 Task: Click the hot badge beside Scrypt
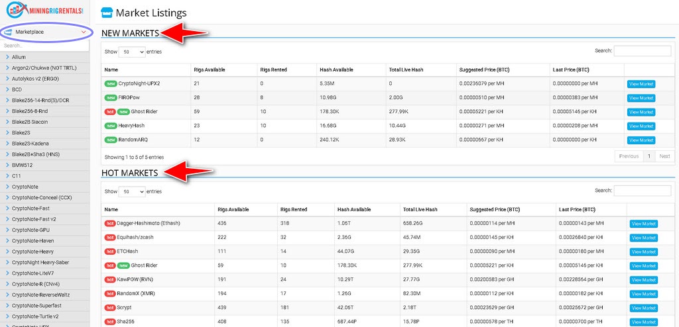coord(110,308)
